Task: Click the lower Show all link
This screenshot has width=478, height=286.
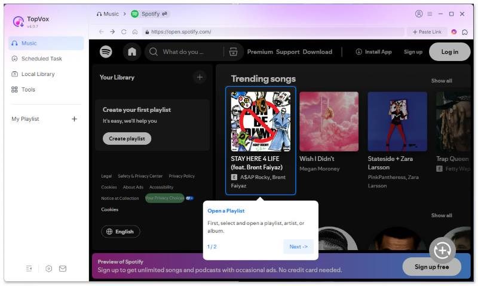Action: click(442, 215)
